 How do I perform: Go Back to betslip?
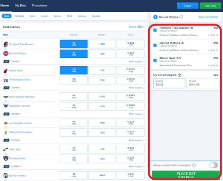(208, 17)
